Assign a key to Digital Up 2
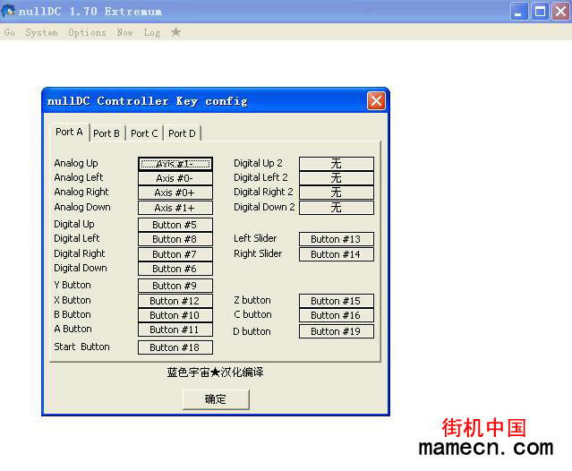This screenshot has width=572, height=471. coord(336,164)
